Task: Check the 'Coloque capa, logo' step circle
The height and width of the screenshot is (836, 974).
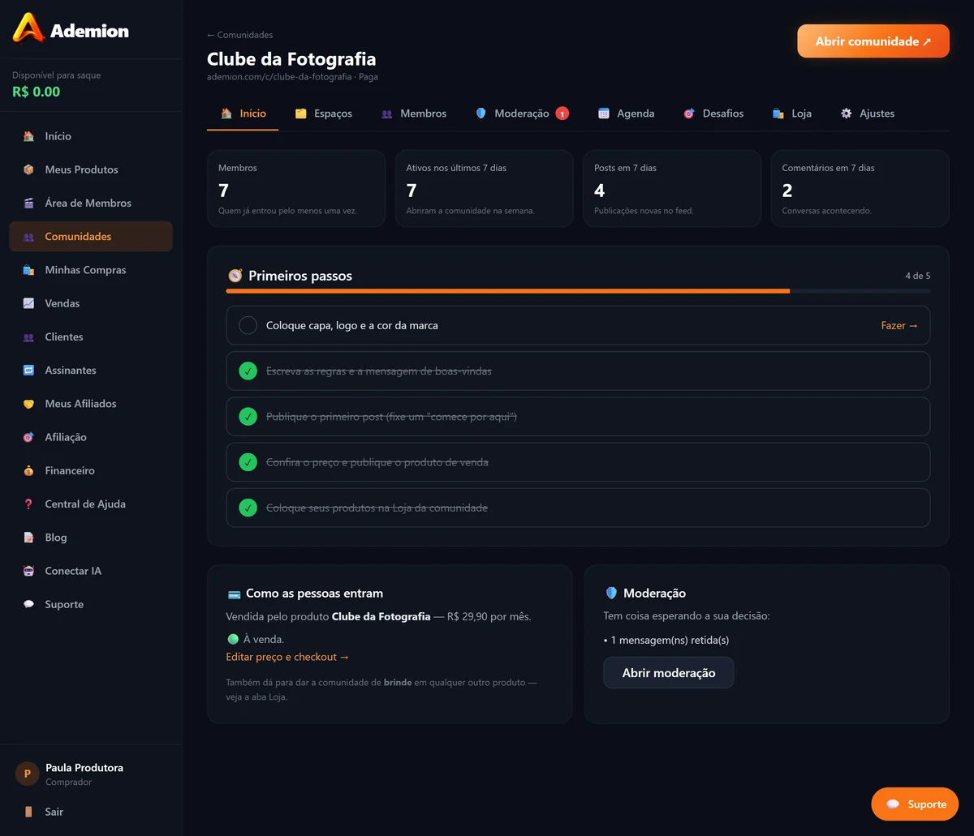Action: coord(248,325)
